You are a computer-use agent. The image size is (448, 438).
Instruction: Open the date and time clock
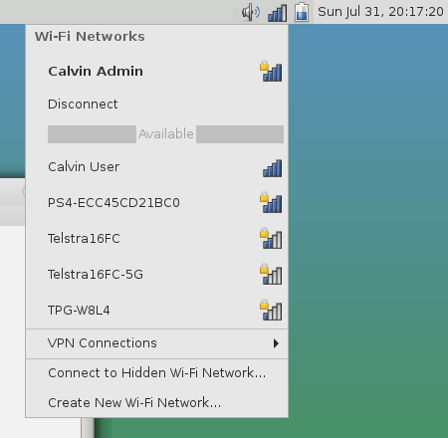pyautogui.click(x=380, y=12)
